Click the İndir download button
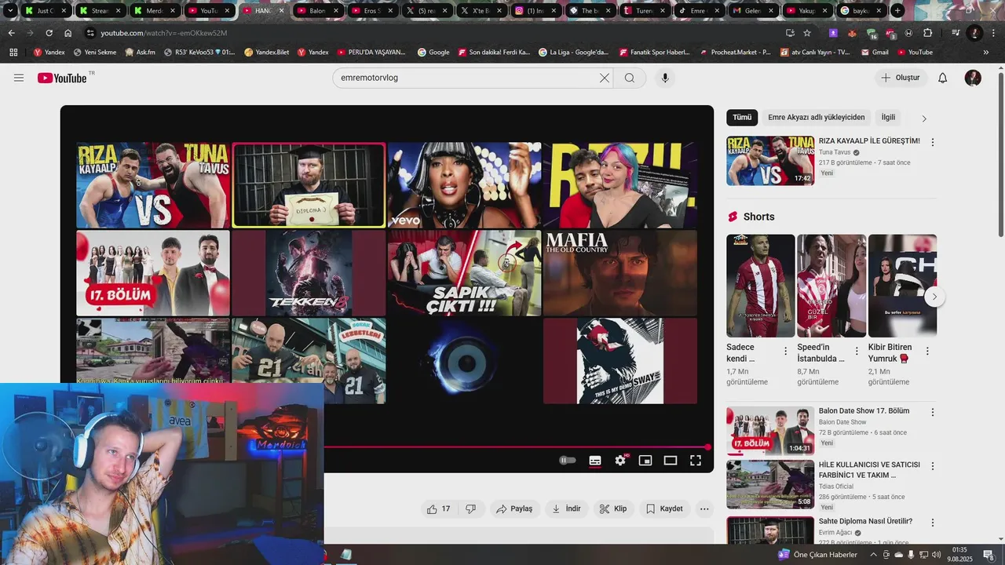 [566, 508]
